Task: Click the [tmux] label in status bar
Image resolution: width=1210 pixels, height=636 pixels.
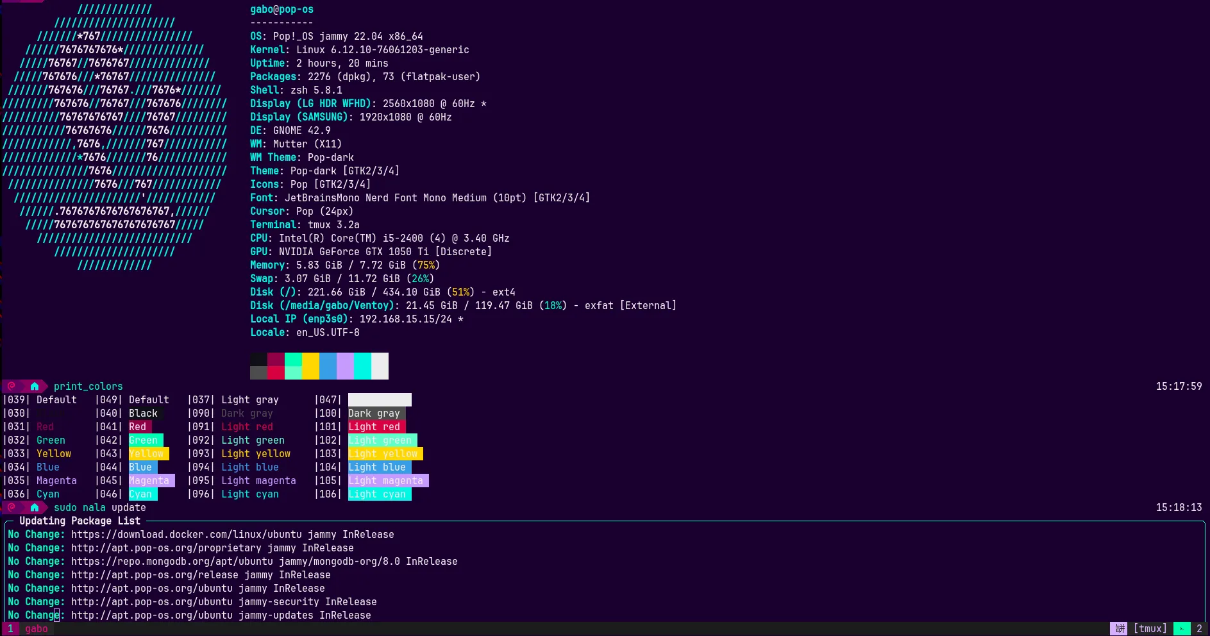Action: click(x=1150, y=628)
